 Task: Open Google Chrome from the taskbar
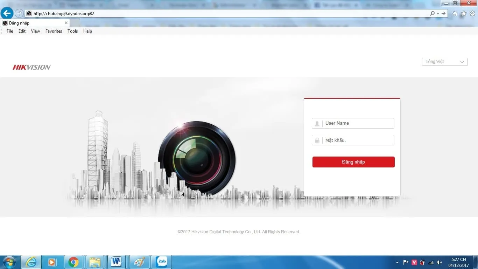click(73, 262)
